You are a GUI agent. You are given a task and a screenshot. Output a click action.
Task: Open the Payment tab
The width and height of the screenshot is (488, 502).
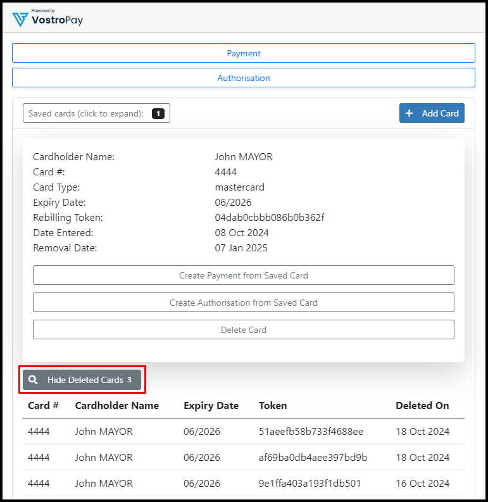pos(244,53)
